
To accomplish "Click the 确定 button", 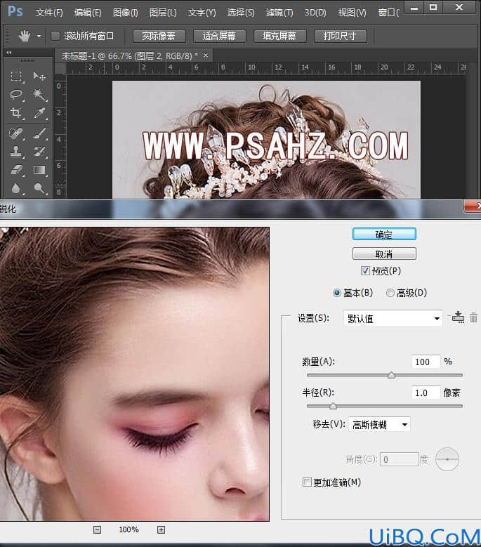I will (x=384, y=234).
